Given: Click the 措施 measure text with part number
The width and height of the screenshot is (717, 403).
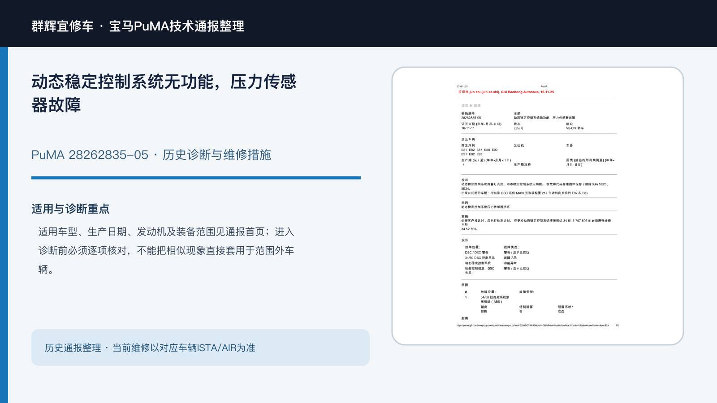Looking at the screenshot, I should [536, 225].
